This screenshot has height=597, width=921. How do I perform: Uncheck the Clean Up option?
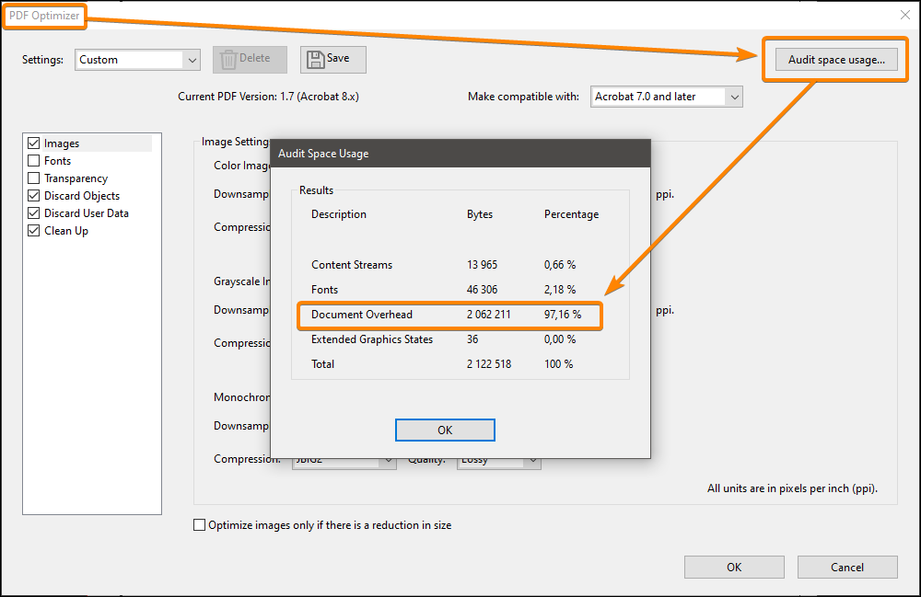[33, 230]
